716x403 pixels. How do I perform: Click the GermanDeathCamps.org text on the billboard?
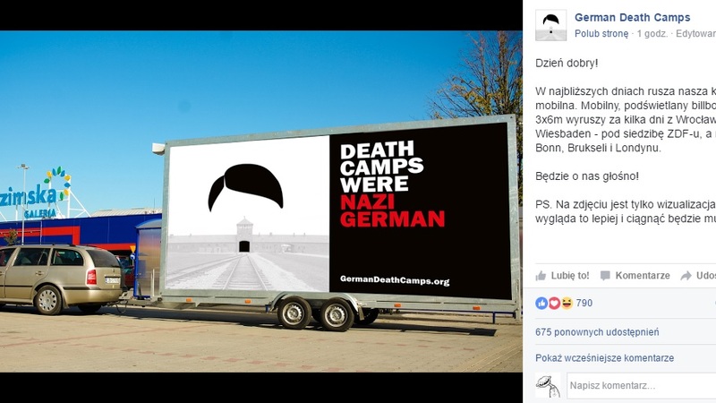tap(395, 281)
